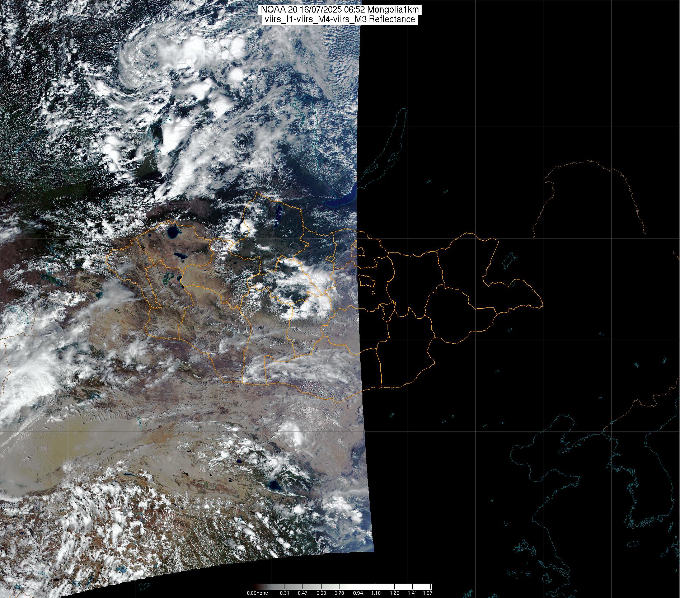Pick the 0.94 mark on the reflectance legend
This screenshot has width=680, height=598.
(x=358, y=593)
